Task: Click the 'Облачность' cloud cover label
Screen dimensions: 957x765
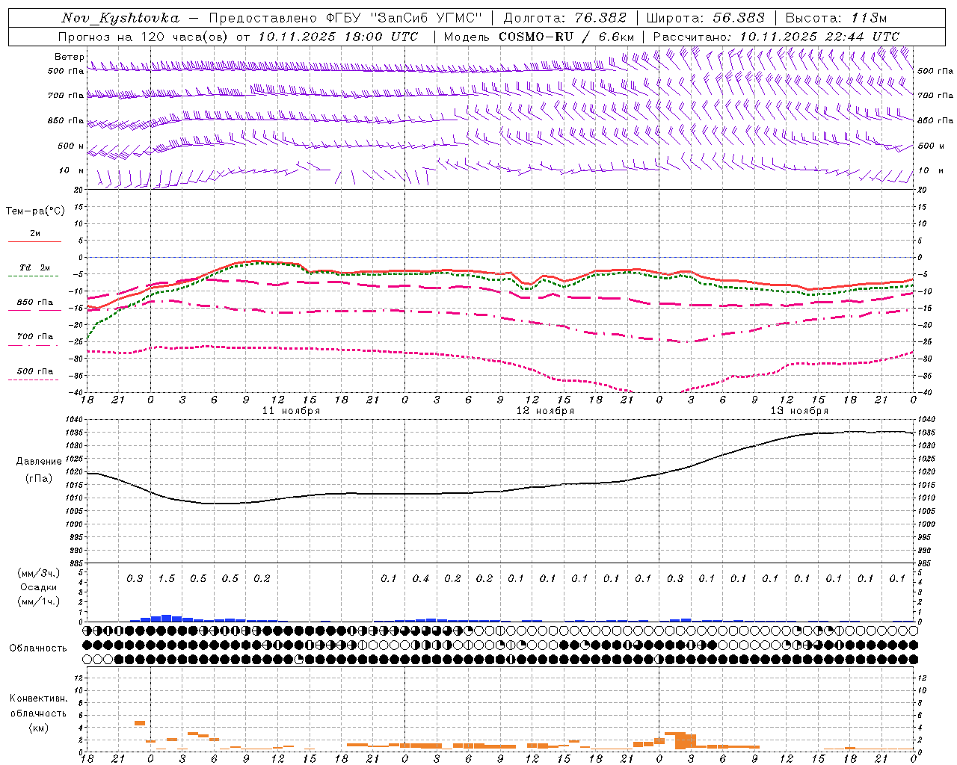Action: [x=38, y=648]
